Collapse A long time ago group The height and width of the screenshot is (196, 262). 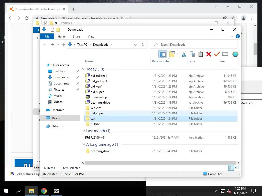pyautogui.click(x=84, y=144)
